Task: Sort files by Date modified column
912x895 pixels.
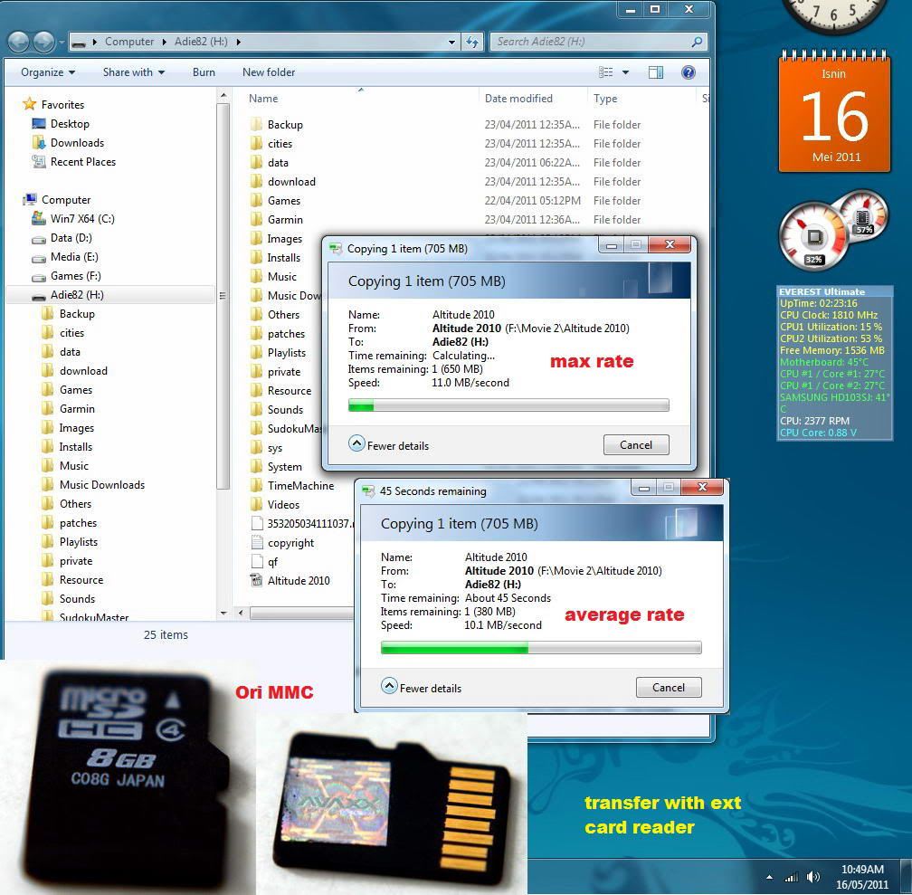Action: pos(518,99)
